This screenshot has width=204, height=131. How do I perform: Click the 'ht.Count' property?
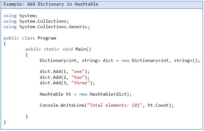(159, 105)
